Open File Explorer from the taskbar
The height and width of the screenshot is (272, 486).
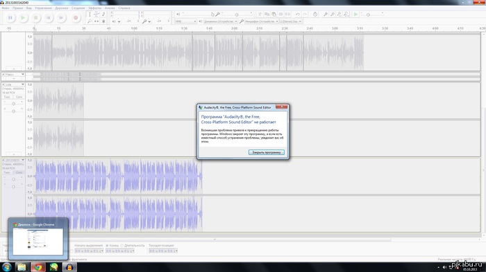(x=22, y=267)
